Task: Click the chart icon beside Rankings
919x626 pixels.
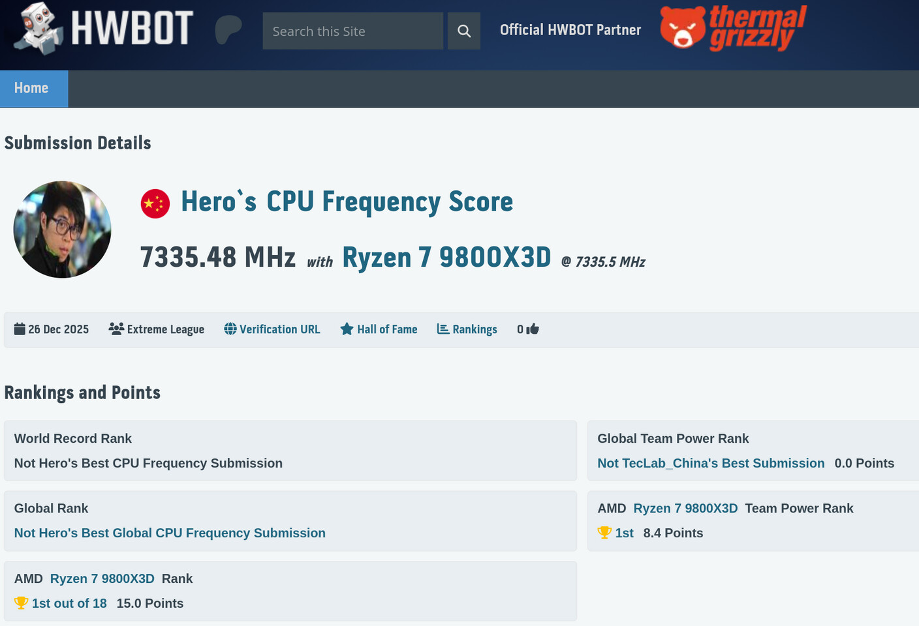Action: pos(443,329)
